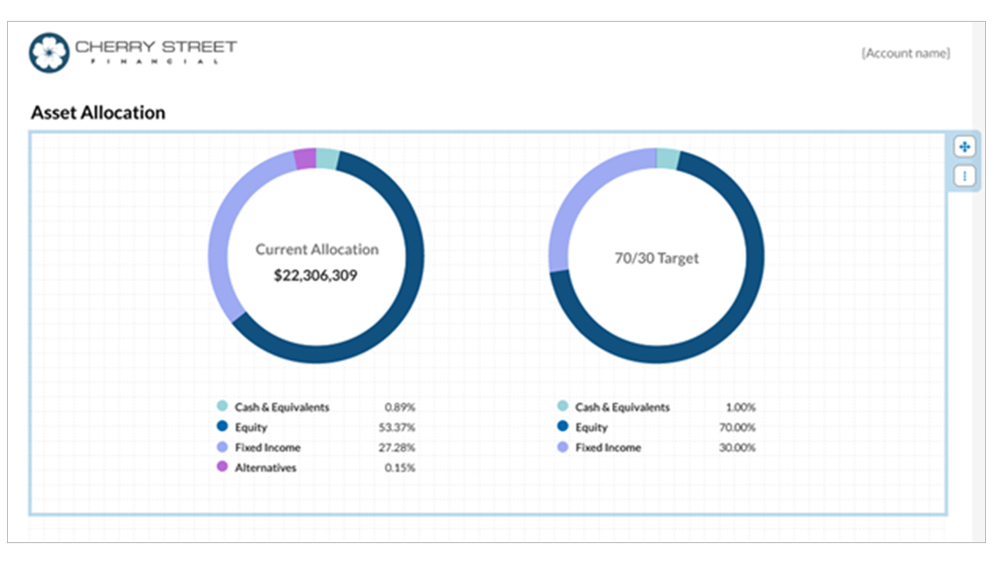The image size is (994, 564).
Task: Click the move widget arrows icon
Action: (x=963, y=147)
